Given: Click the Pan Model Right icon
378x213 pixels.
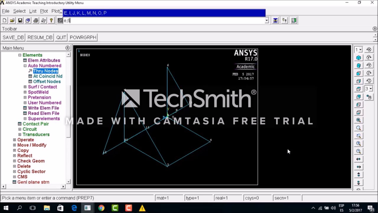Looking at the screenshot, I should point(359,167).
